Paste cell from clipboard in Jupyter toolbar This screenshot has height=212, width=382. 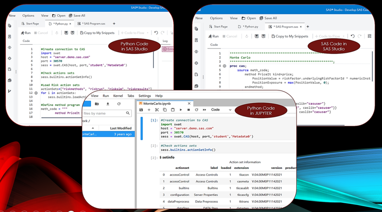coord(173,110)
